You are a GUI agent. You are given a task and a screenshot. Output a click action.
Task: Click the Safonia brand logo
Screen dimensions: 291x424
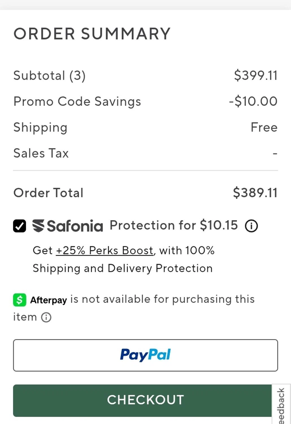[x=68, y=226]
